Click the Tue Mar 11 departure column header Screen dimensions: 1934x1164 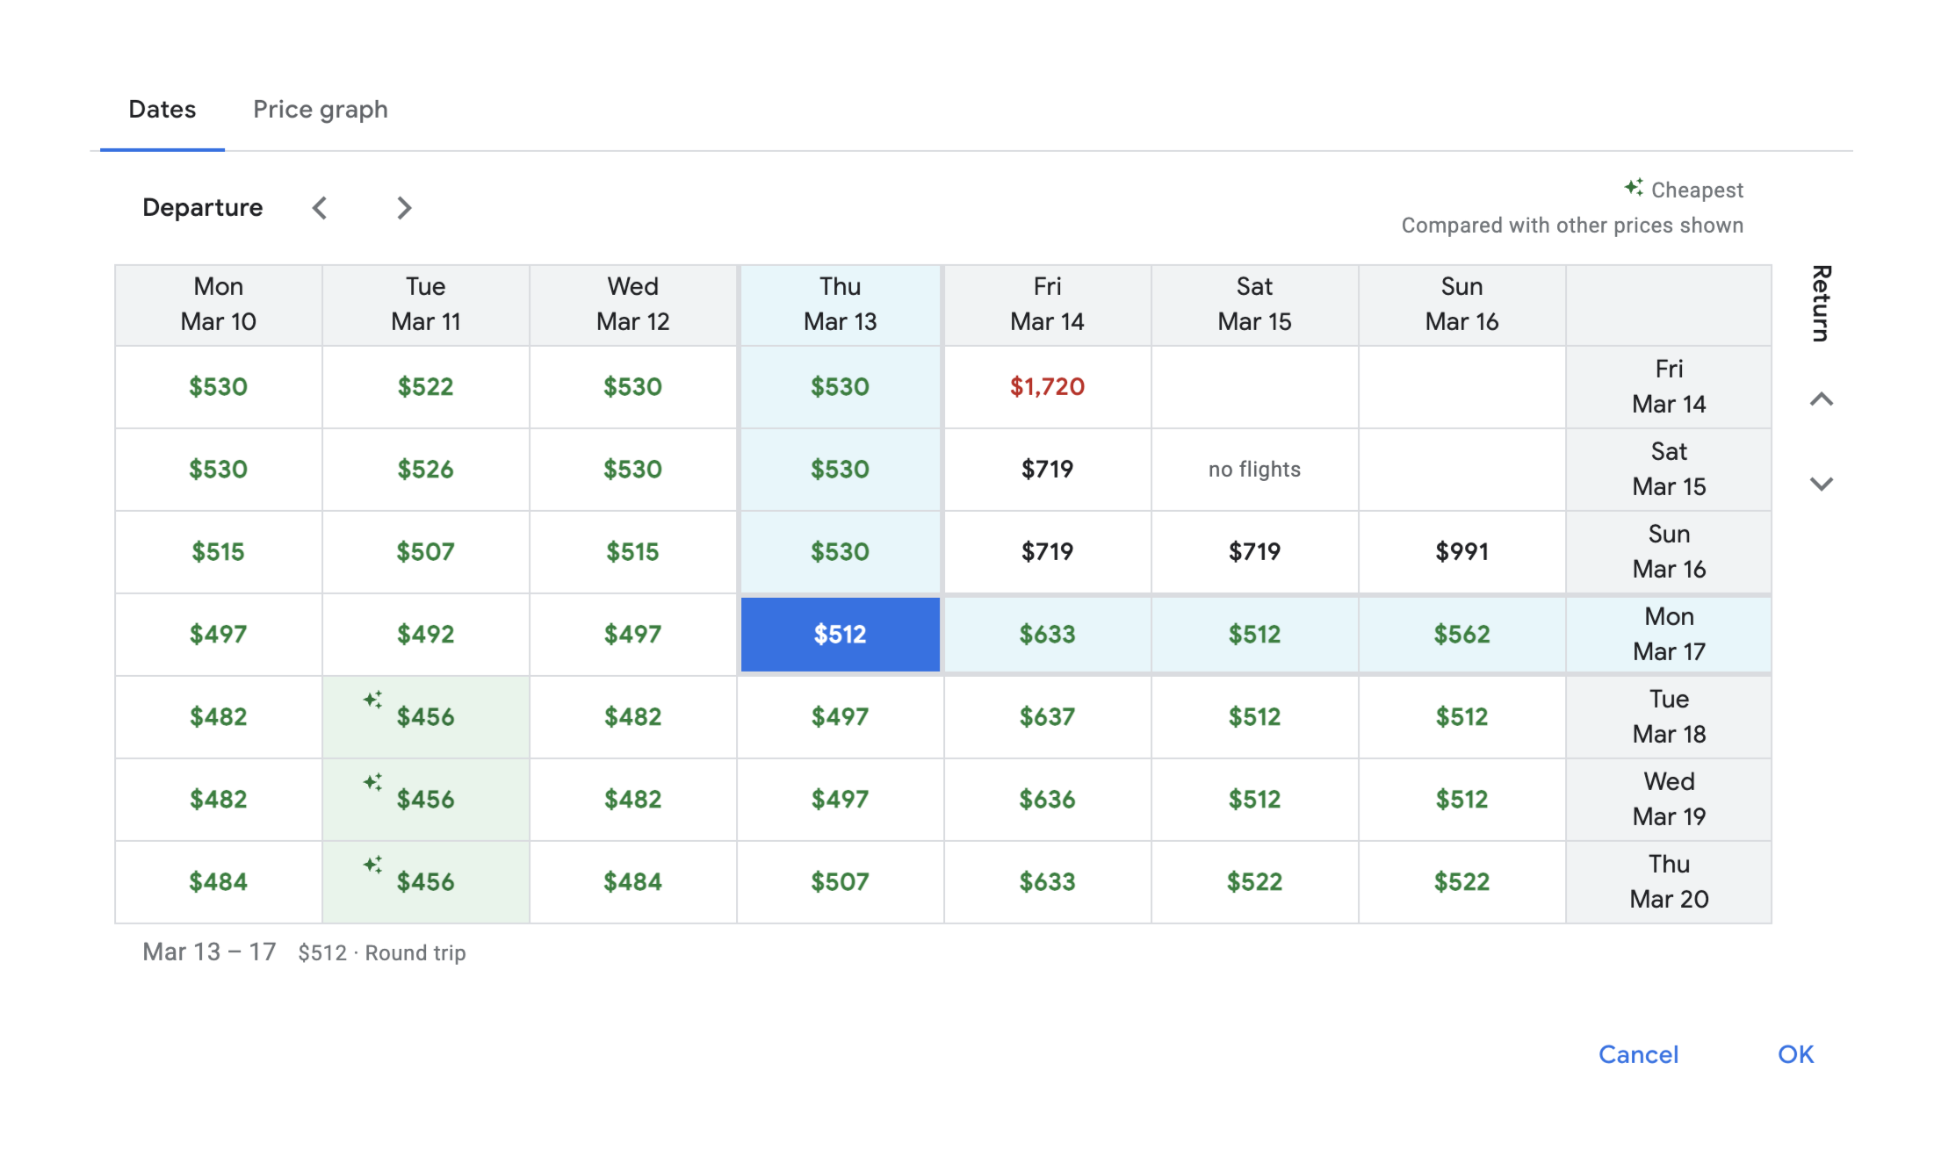[x=426, y=305]
